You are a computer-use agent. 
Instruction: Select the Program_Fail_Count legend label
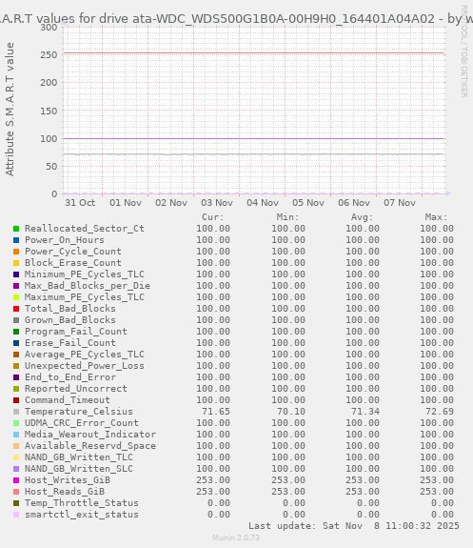[x=76, y=332]
